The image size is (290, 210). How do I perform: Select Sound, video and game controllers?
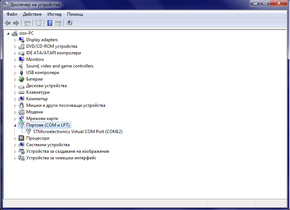59,66
